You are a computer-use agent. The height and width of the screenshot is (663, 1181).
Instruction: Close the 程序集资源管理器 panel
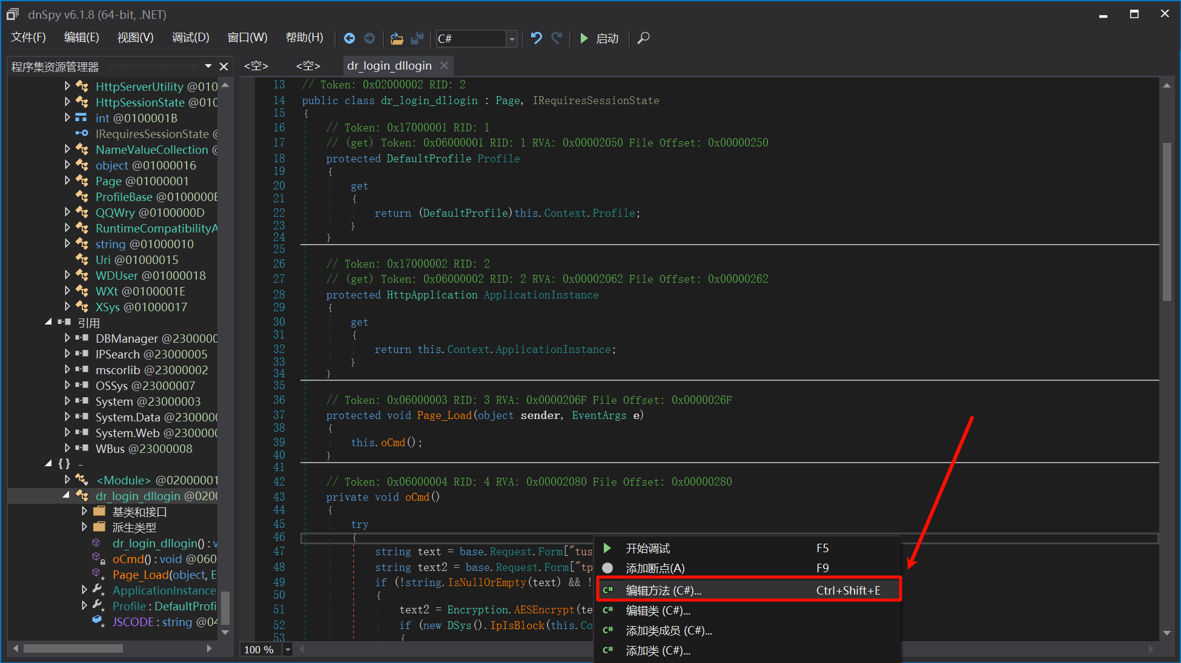click(x=223, y=67)
